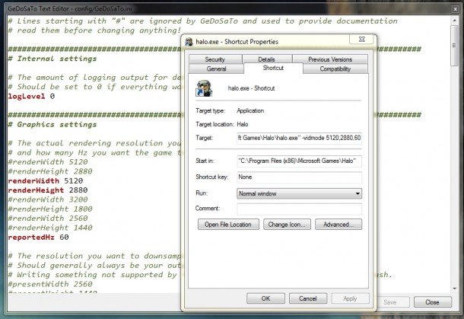The height and width of the screenshot is (319, 464).
Task: Click the commented '#renderWidth 3200' line
Action: point(48,199)
